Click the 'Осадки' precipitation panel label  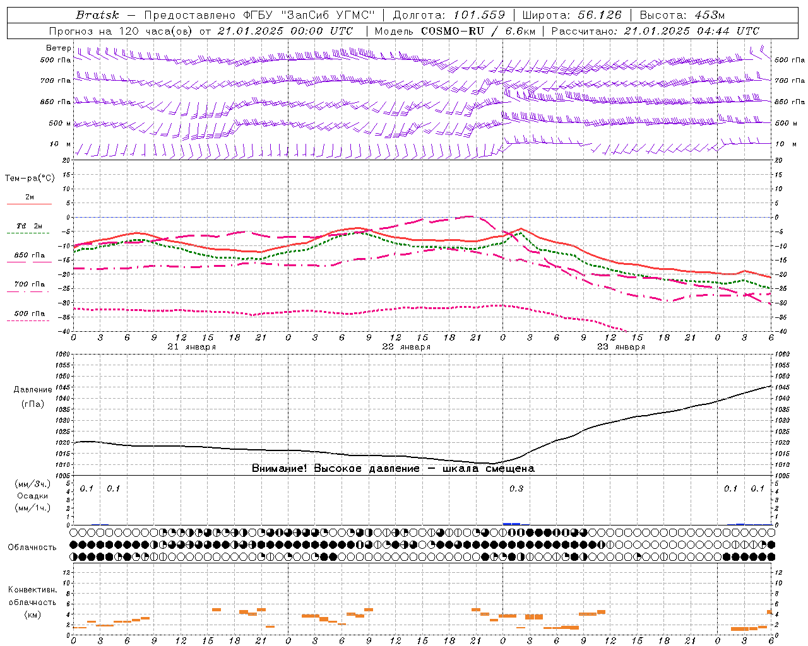32,496
